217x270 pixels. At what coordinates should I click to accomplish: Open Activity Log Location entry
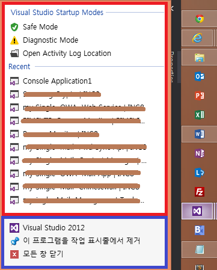67,54
